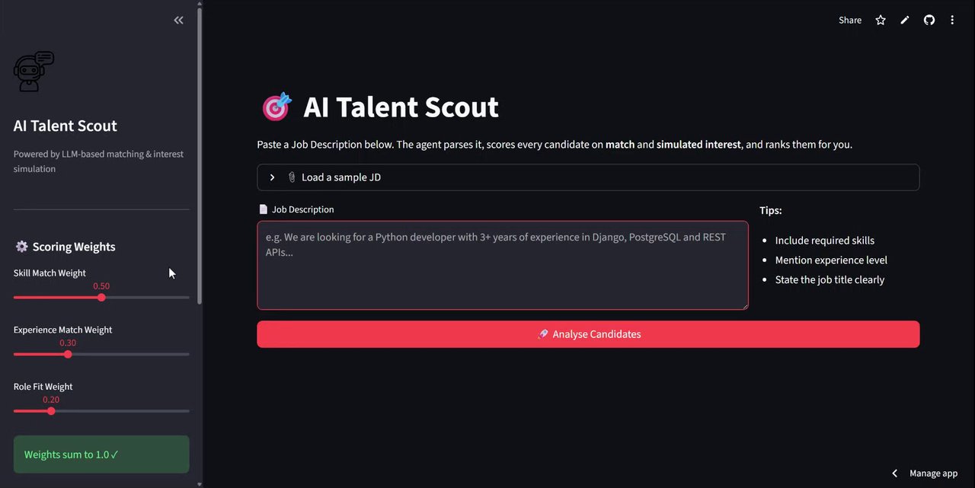This screenshot has width=975, height=488.
Task: Click the Weights sum to 1.0 notice
Action: 101,455
